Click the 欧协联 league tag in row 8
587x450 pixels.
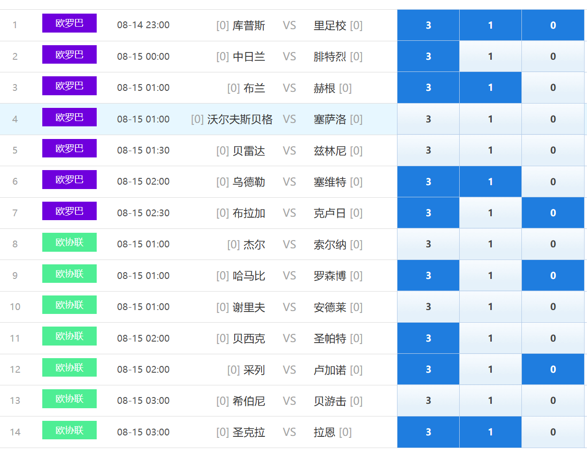click(69, 242)
